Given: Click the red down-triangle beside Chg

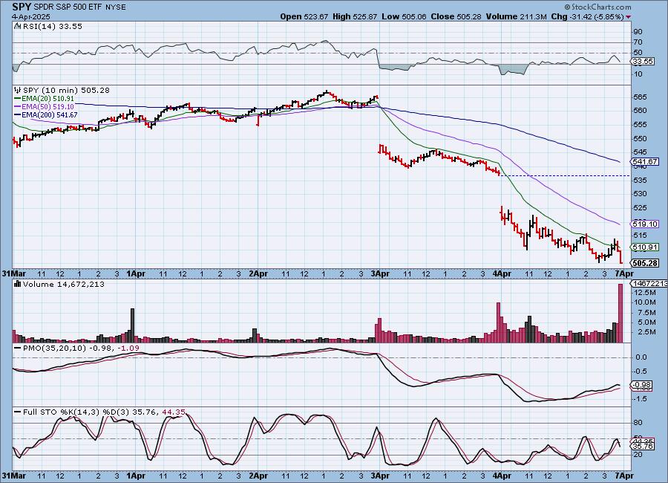Looking at the screenshot, I should coord(629,16).
